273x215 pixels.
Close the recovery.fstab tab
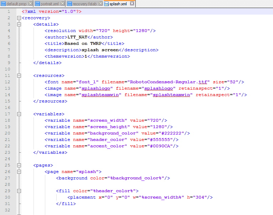click(x=101, y=4)
